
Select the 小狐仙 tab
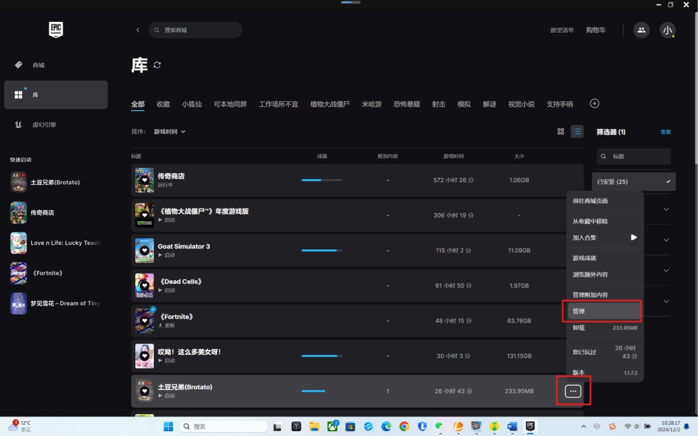pyautogui.click(x=192, y=104)
